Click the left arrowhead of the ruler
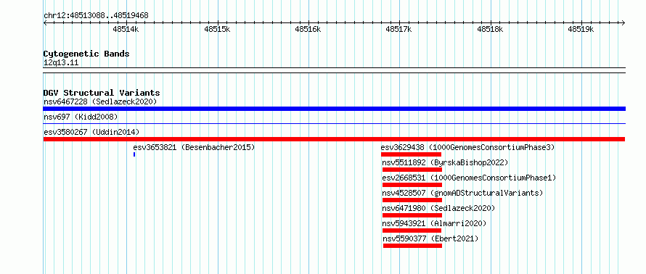Viewport: 646px width, 274px height. 45,23
